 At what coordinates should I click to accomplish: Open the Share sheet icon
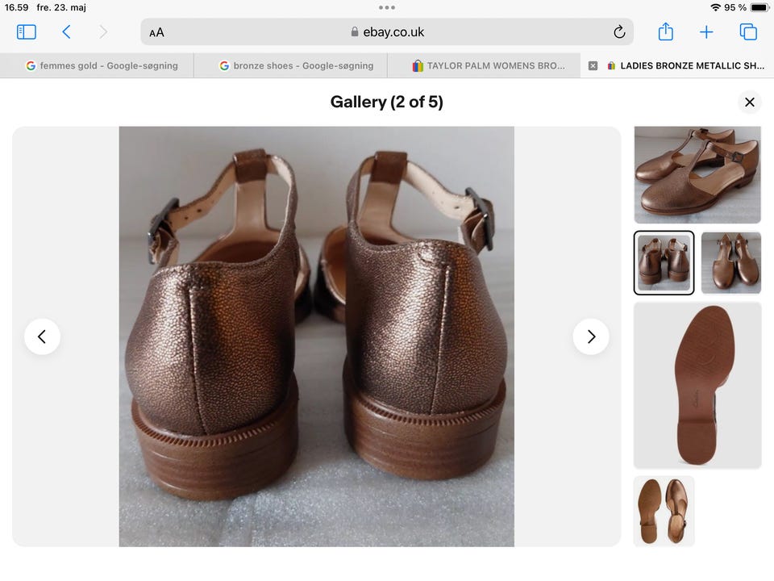coord(665,31)
